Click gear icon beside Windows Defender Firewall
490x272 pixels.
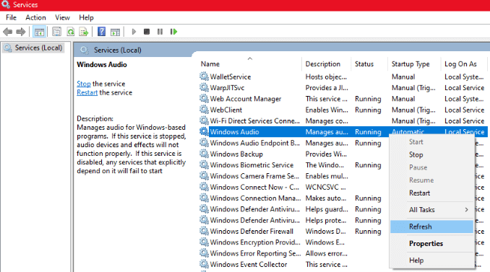coord(204,231)
